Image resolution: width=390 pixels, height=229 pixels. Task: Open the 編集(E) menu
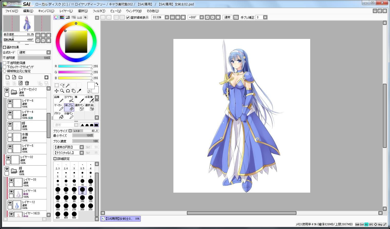tap(28, 11)
